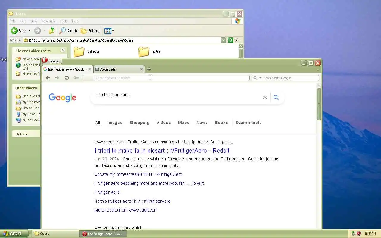This screenshot has width=381, height=238.
Task: Click the Google logo
Action: [x=63, y=98]
